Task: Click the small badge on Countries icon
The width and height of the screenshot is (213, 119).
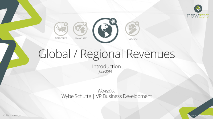Action: click(x=66, y=24)
